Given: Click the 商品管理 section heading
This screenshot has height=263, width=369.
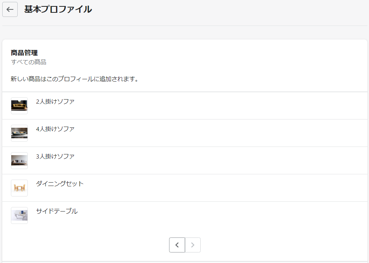Looking at the screenshot, I should pos(24,53).
